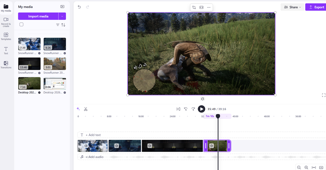This screenshot has width=326, height=170.
Task: Select the snowy first timeline clip
Action: point(93,146)
